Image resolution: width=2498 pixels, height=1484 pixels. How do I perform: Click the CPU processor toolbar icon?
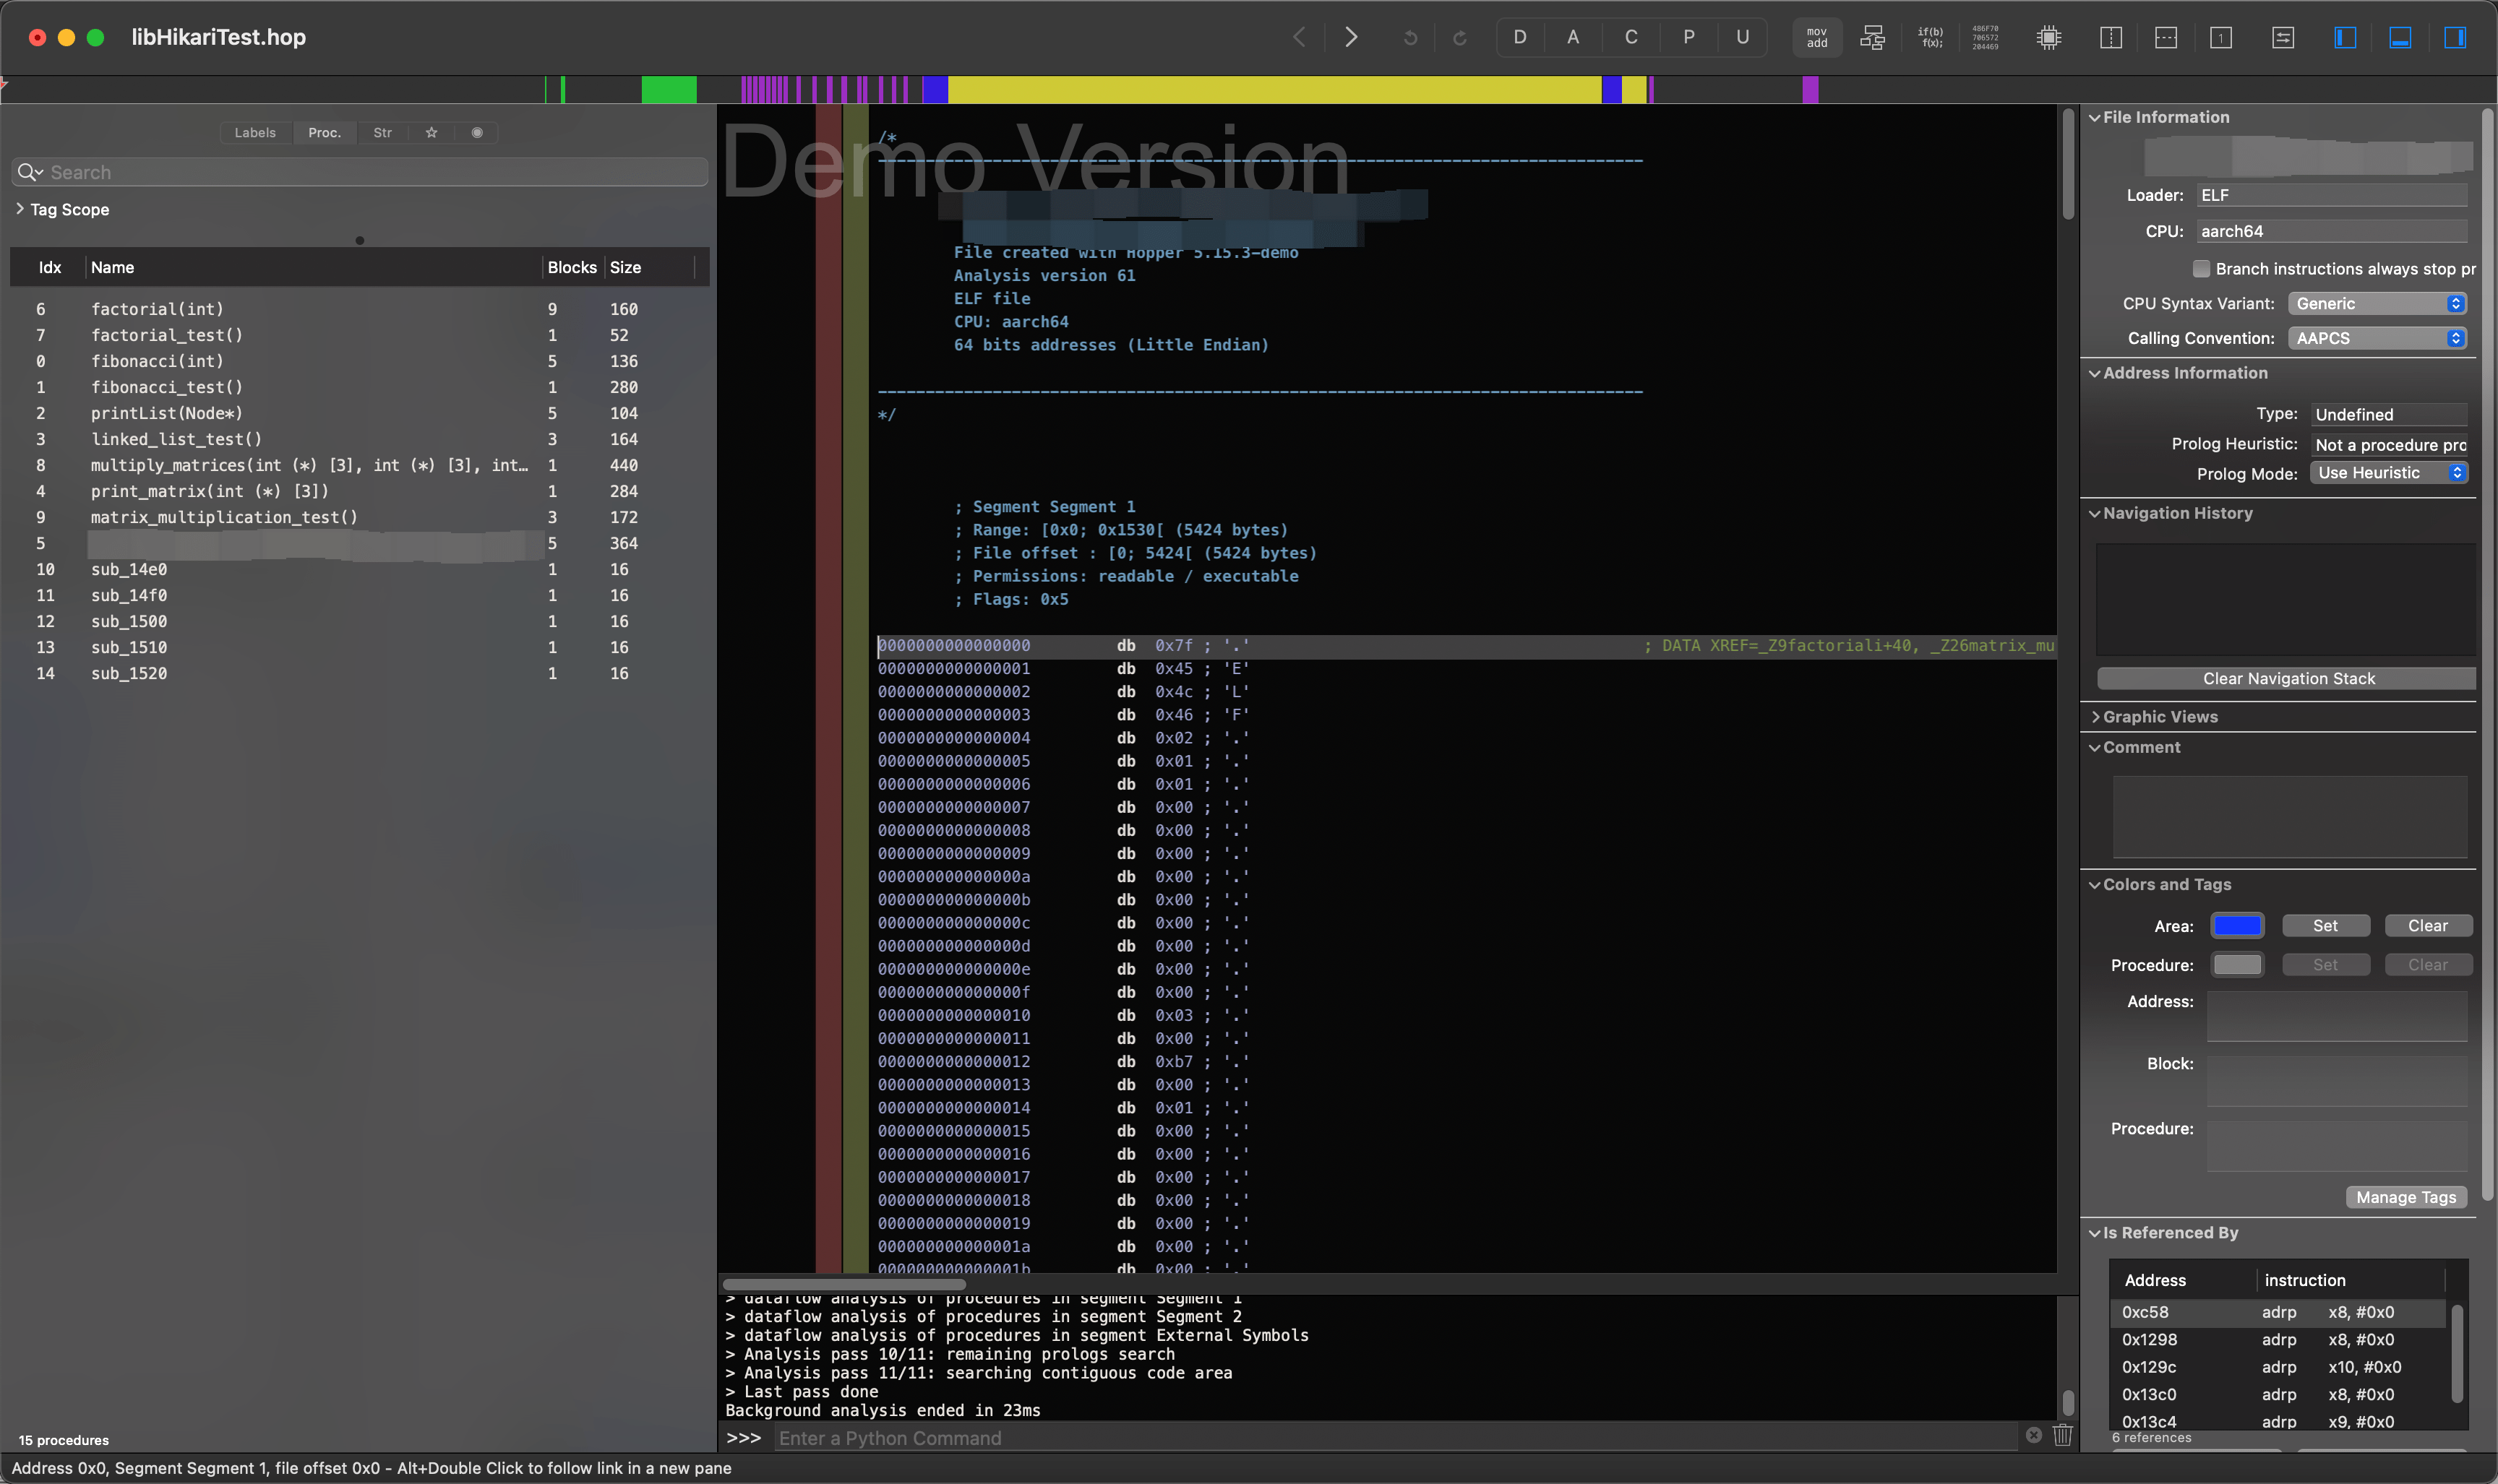pyautogui.click(x=2049, y=37)
